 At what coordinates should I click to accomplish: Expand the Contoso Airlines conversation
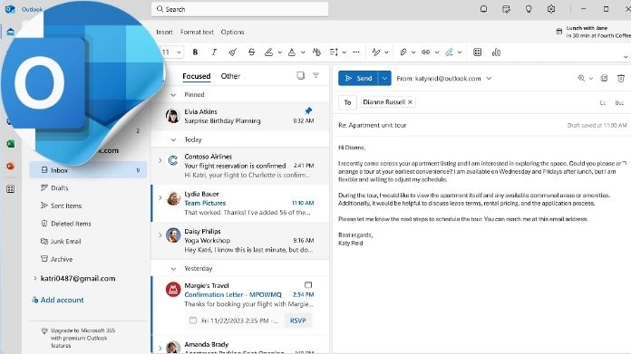tap(160, 160)
